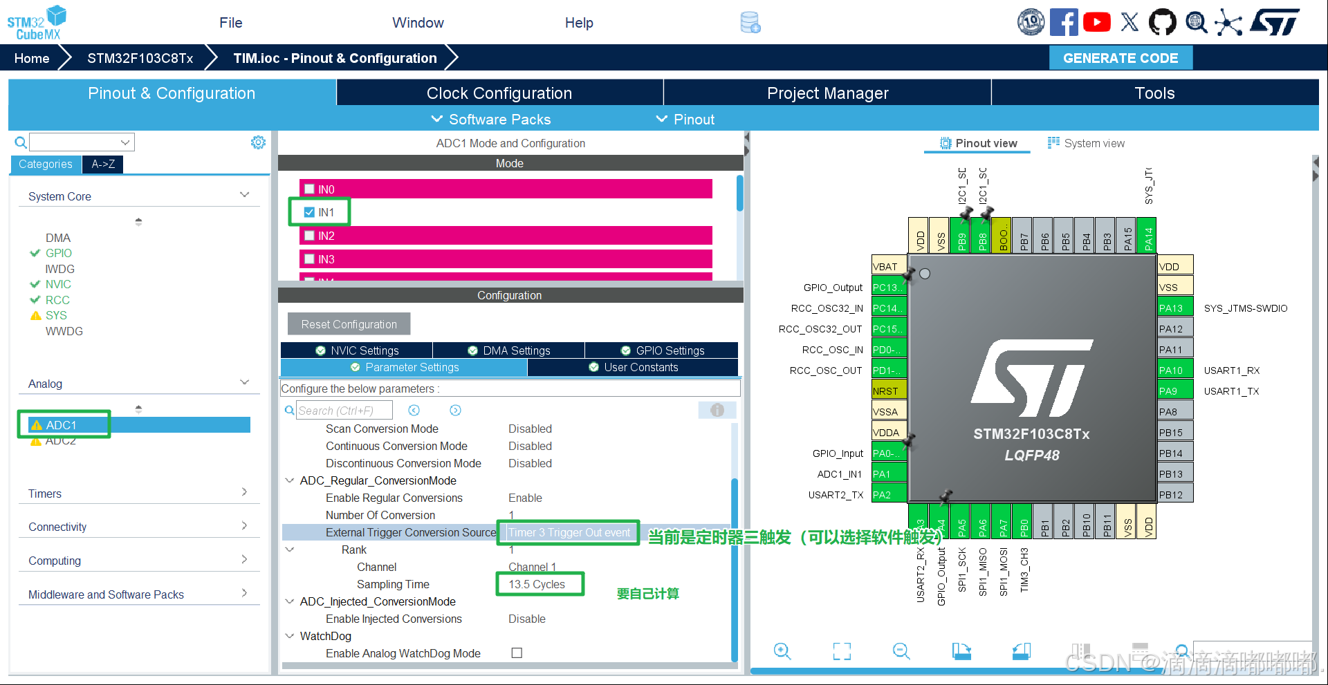Image resolution: width=1328 pixels, height=685 pixels.
Task: Enable the IN3 channel checkbox
Action: [x=310, y=259]
